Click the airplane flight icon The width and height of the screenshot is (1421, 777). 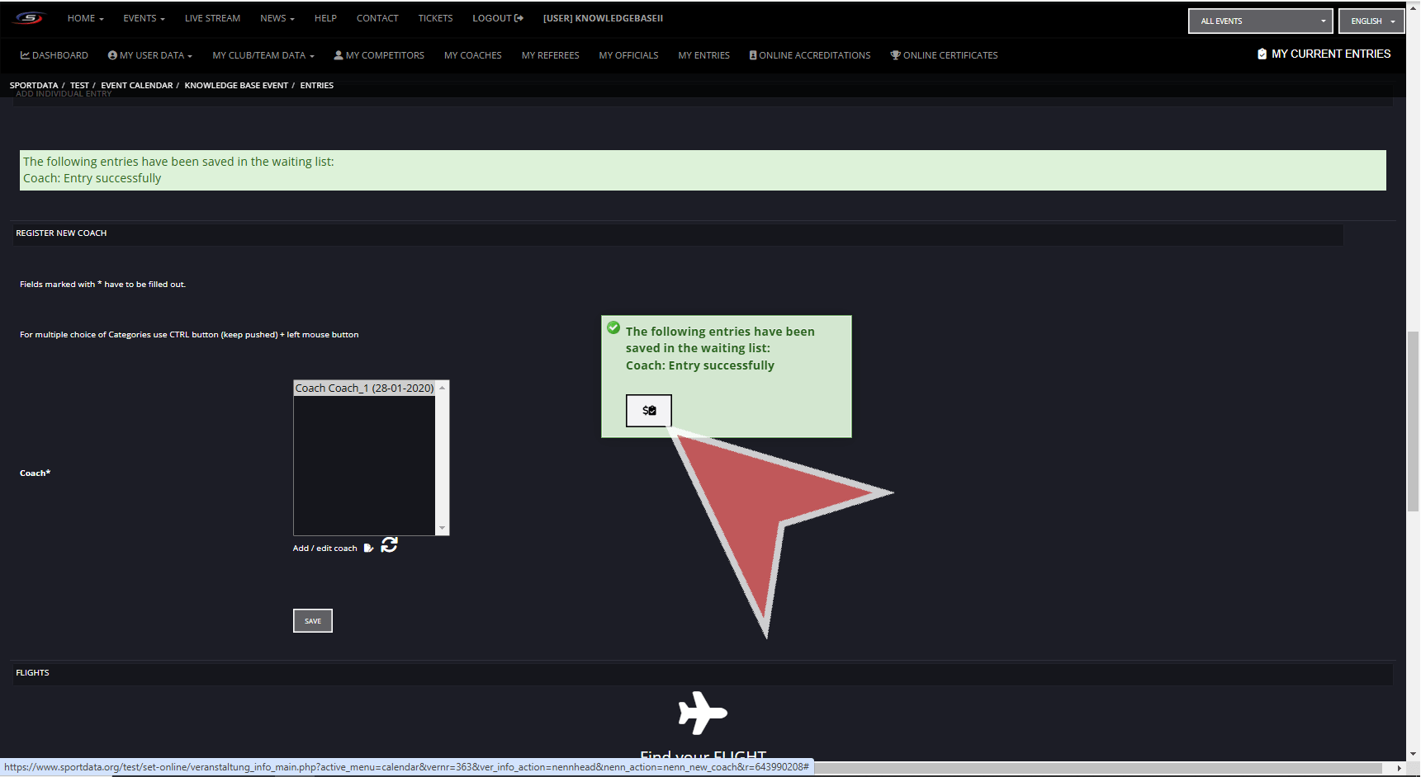[x=702, y=713]
